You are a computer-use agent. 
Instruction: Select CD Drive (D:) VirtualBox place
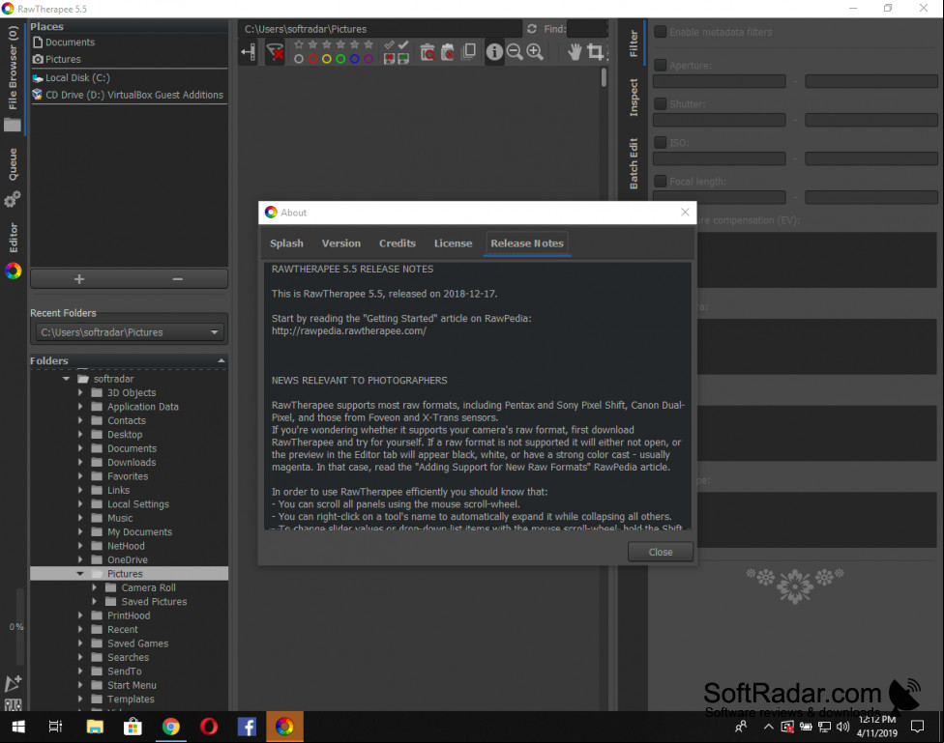click(130, 95)
